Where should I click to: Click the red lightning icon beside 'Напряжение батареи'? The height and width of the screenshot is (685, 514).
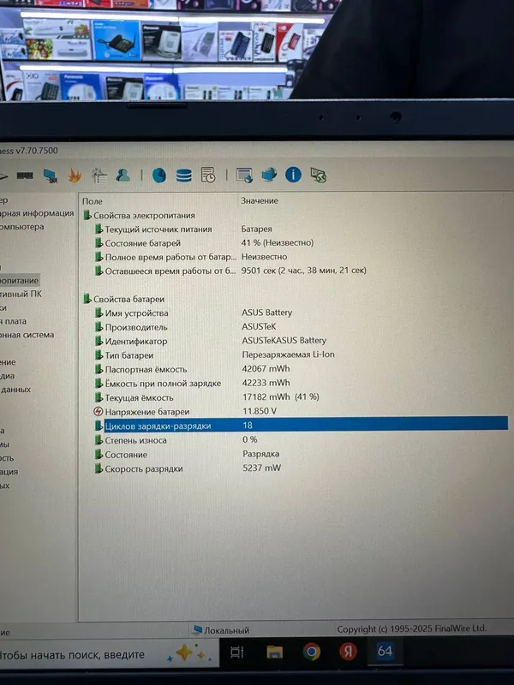(99, 412)
